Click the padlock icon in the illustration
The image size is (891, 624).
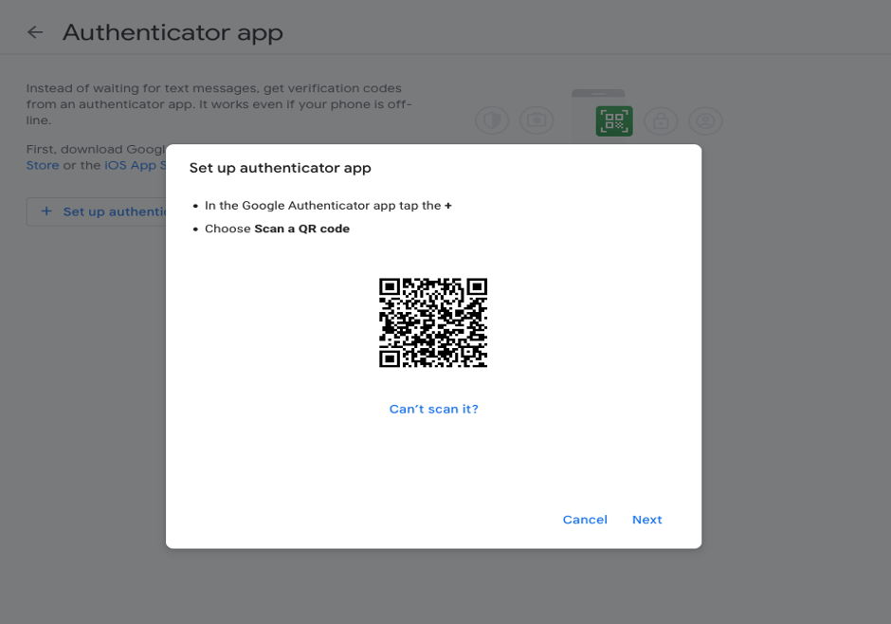[x=660, y=120]
